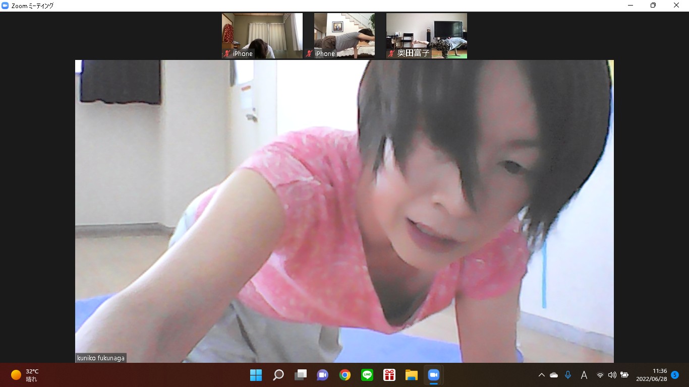Open the Windows Start menu

point(256,375)
